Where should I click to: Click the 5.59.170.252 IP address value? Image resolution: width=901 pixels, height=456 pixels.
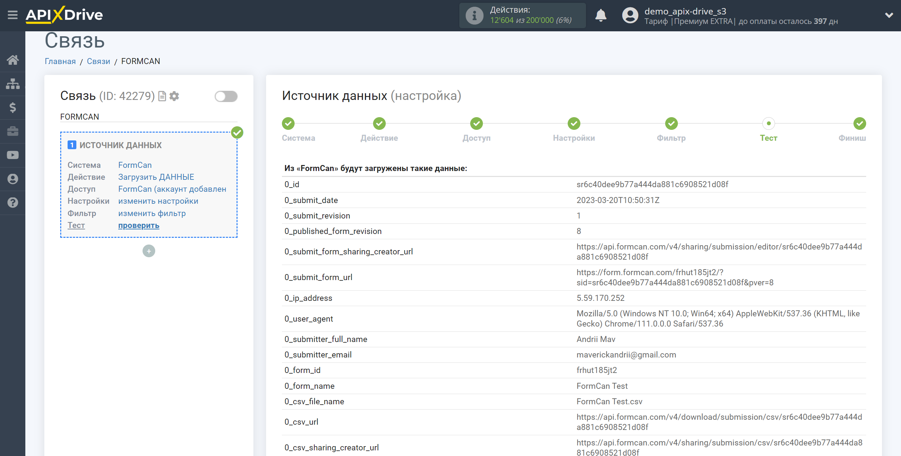click(600, 298)
